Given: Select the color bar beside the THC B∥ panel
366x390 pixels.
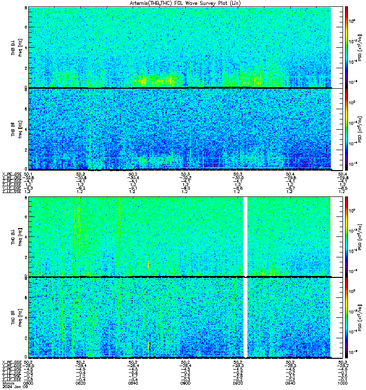Looking at the screenshot, I should coord(346,318).
